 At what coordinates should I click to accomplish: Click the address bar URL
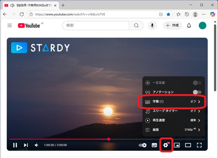[70, 14]
